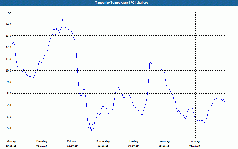This screenshot has width=238, height=149.
Task: Click the date 06.10.19
Action: [195, 146]
